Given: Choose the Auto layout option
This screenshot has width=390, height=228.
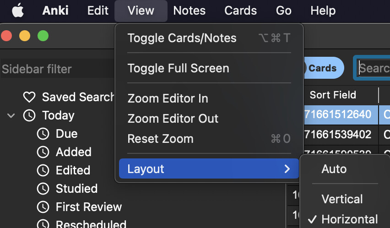Looking at the screenshot, I should [334, 169].
